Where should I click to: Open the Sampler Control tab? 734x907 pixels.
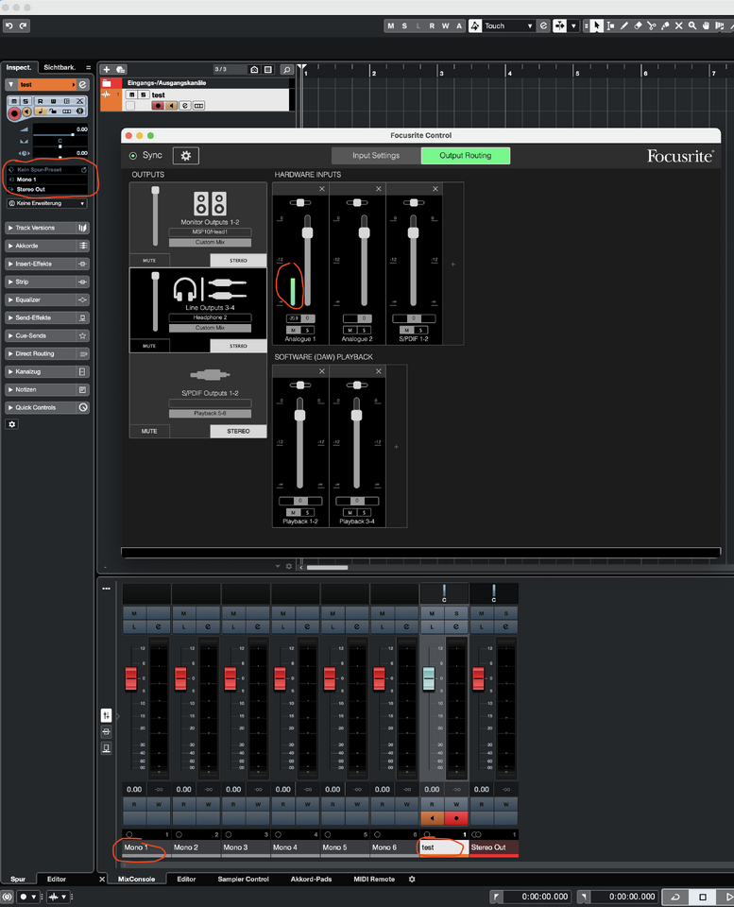243,879
